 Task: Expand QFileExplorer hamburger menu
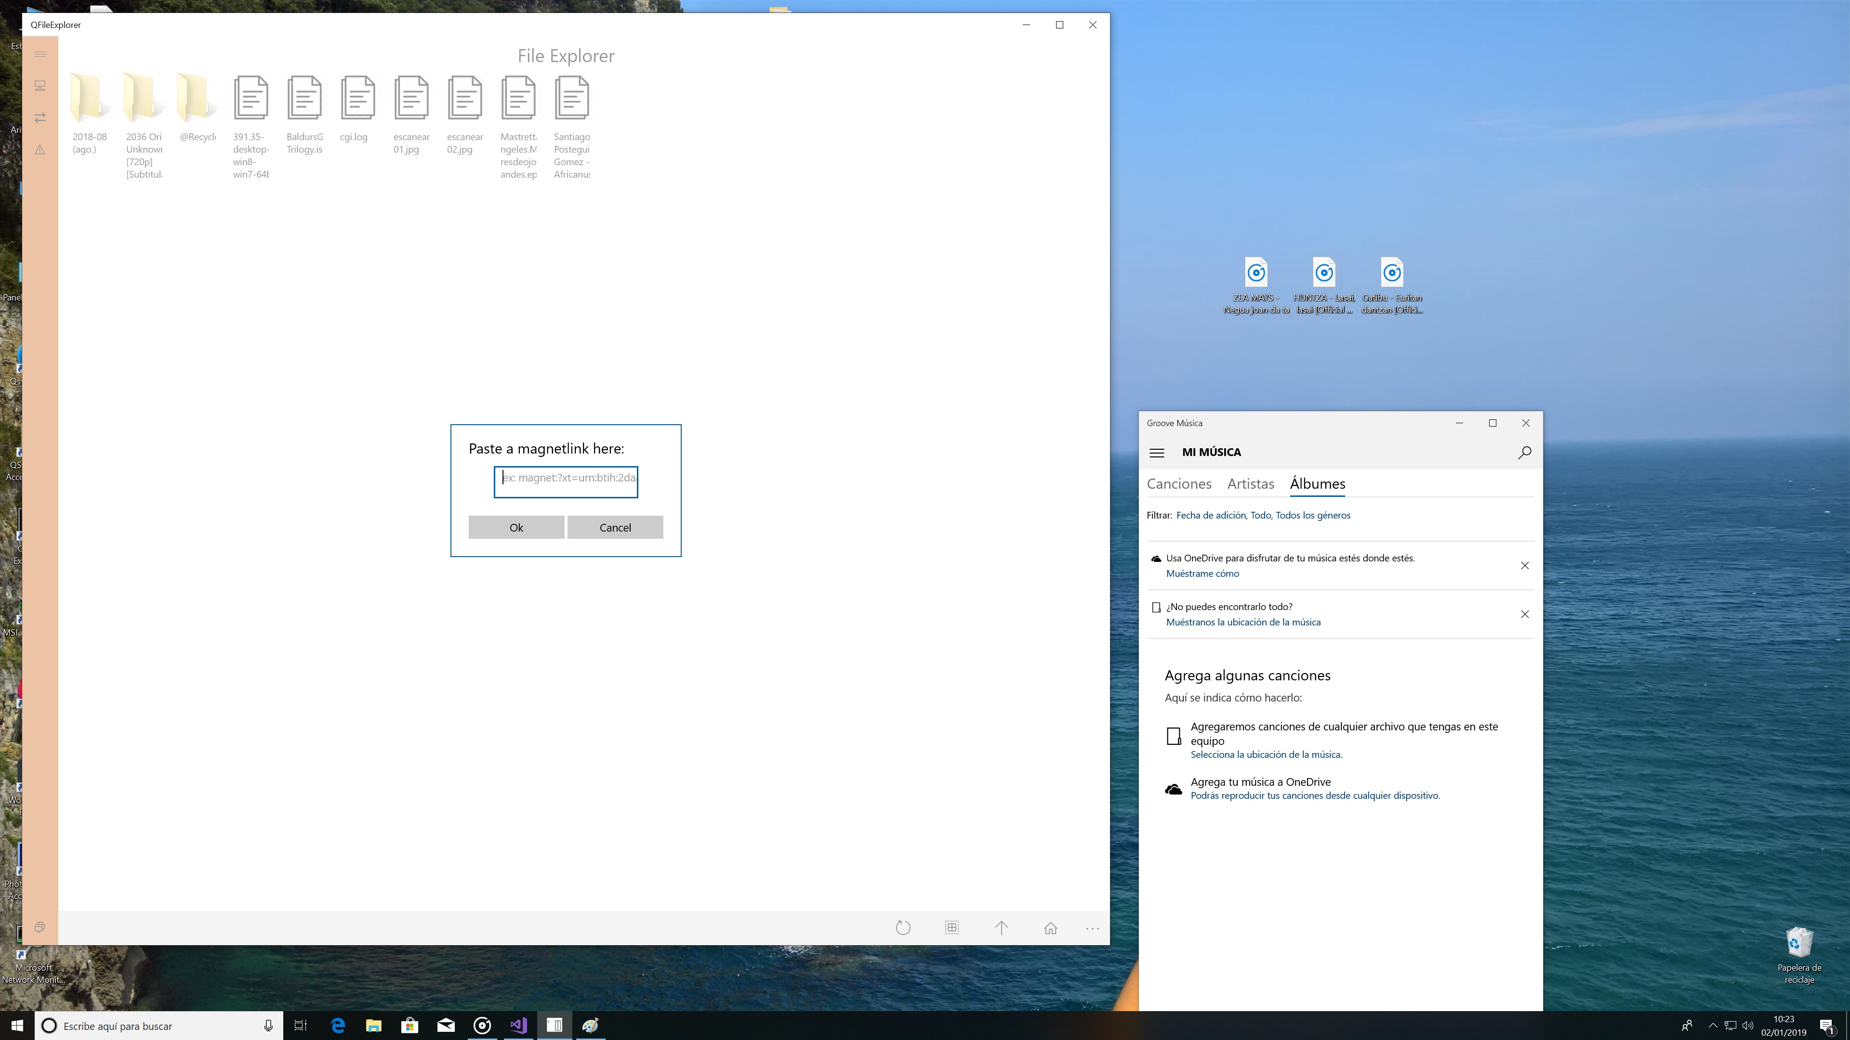[40, 54]
